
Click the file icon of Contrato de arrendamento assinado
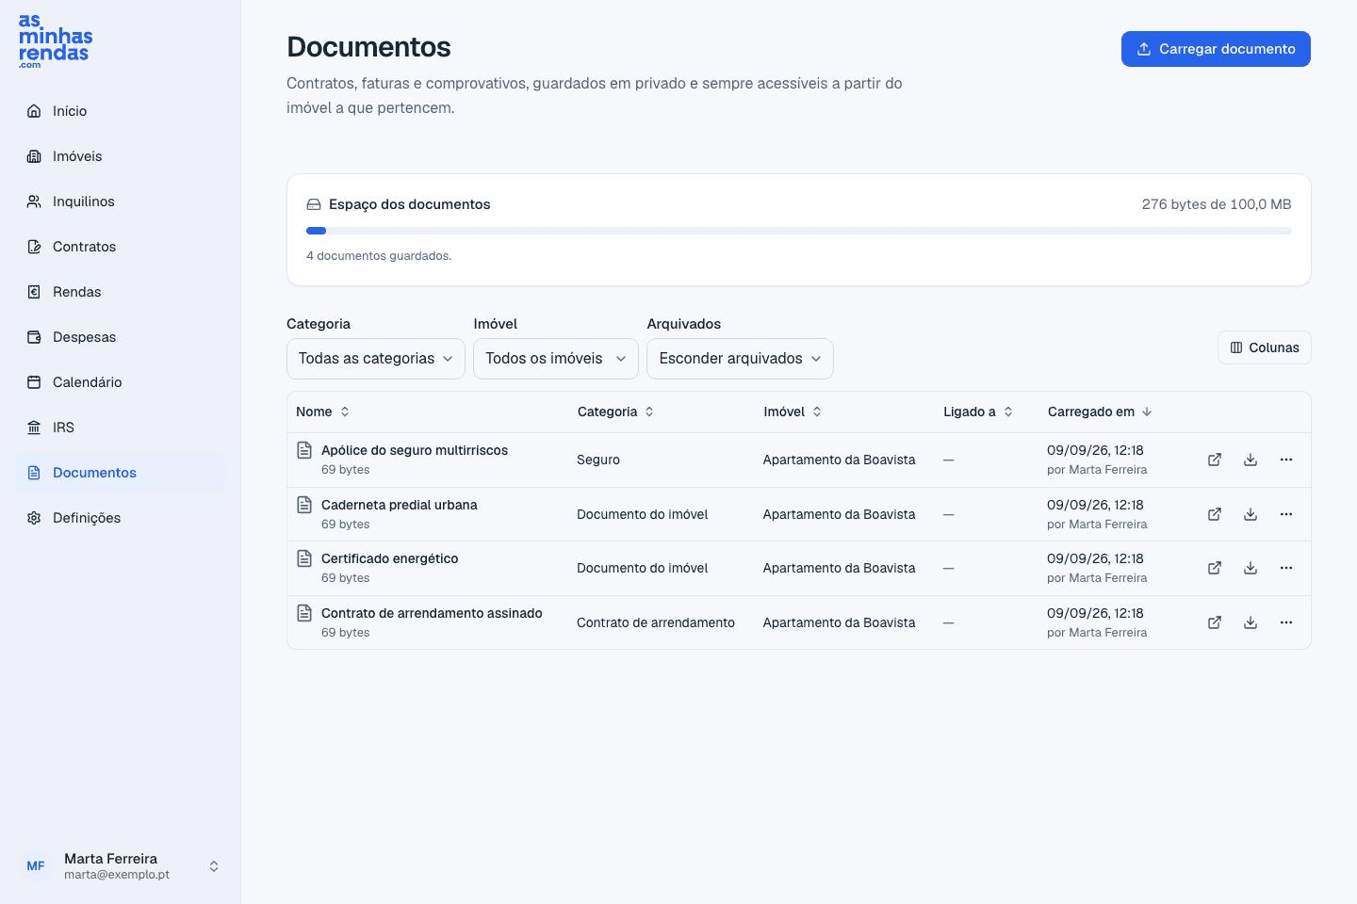304,613
